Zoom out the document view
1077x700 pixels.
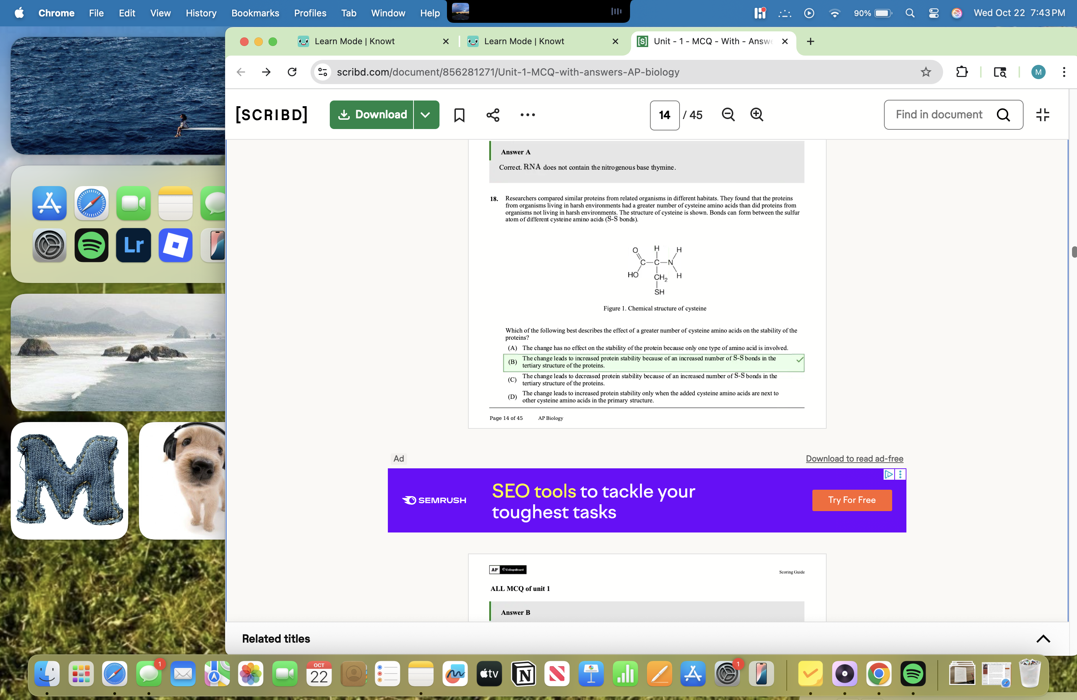(x=728, y=114)
